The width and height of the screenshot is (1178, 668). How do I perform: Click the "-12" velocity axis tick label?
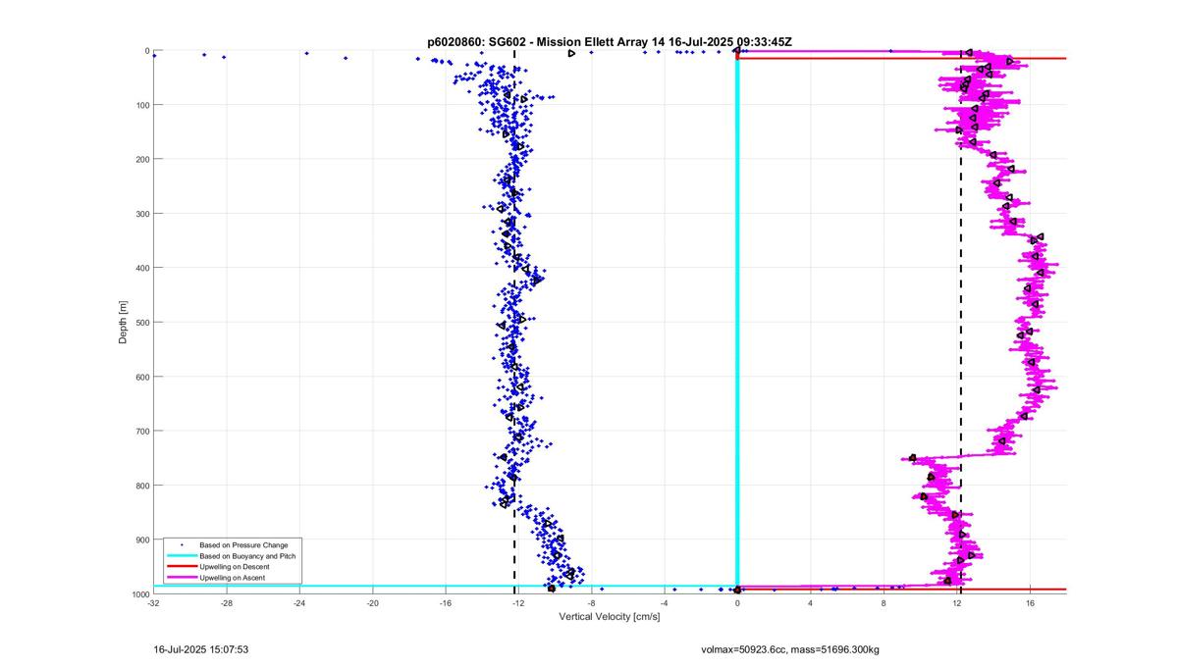tap(518, 603)
